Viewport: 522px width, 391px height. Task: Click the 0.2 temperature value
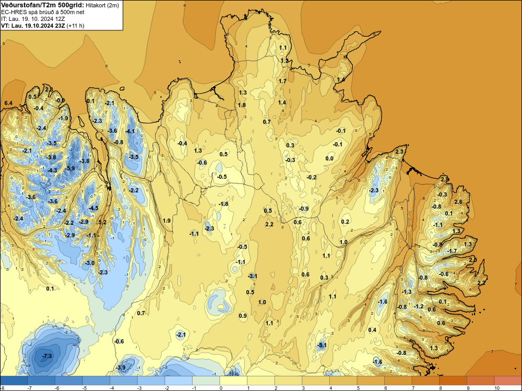345,222
